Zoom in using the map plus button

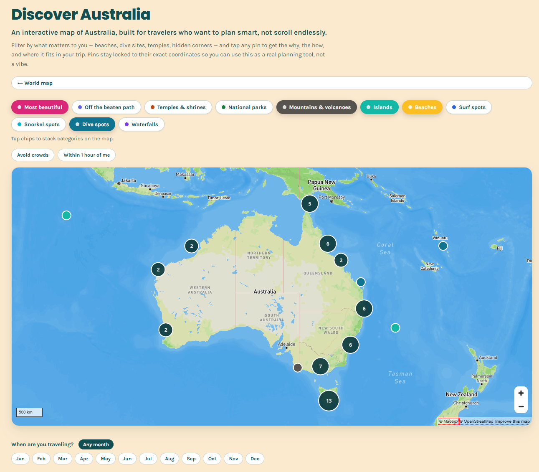[521, 393]
